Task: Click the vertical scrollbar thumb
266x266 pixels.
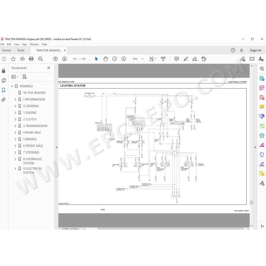Action: click(252, 203)
